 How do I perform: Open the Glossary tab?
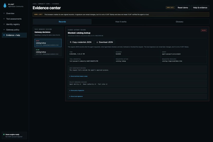(x=179, y=22)
